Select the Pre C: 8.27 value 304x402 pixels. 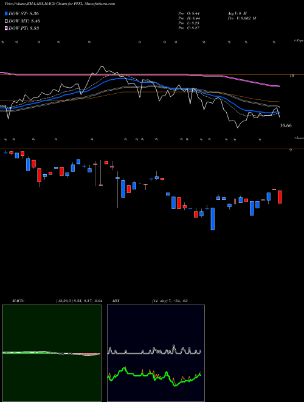pyautogui.click(x=189, y=28)
